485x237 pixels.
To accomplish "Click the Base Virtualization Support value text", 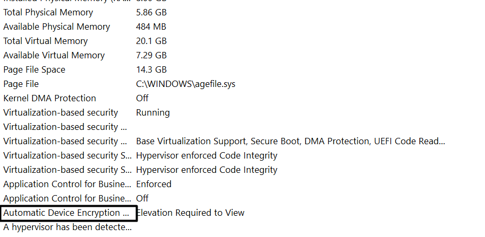I will click(x=290, y=141).
